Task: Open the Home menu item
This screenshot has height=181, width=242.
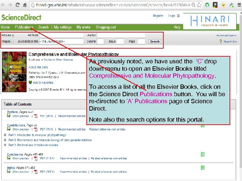Action: pos(5,27)
